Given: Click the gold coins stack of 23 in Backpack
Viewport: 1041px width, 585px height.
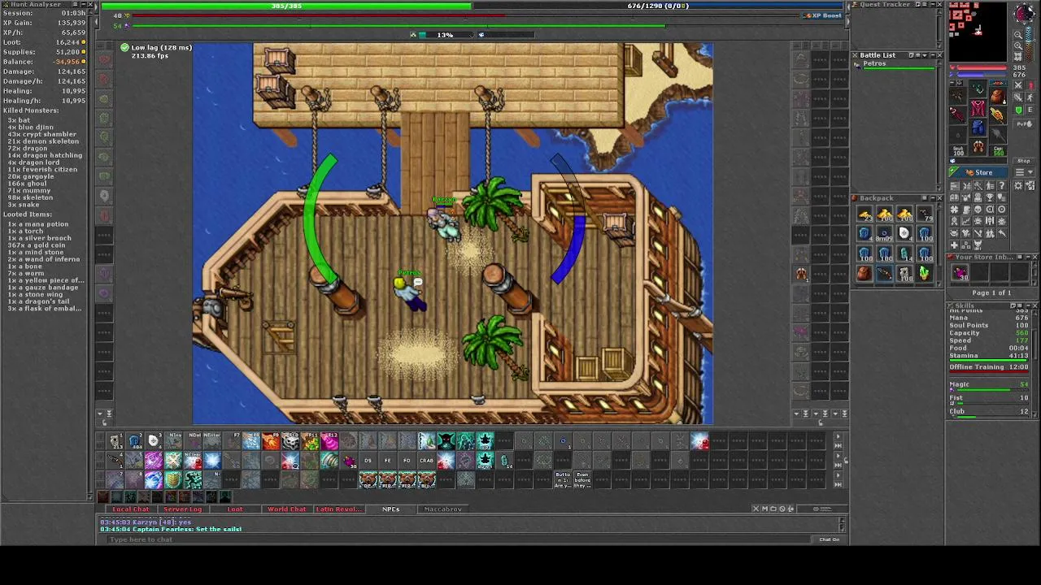Looking at the screenshot, I should pyautogui.click(x=865, y=214).
